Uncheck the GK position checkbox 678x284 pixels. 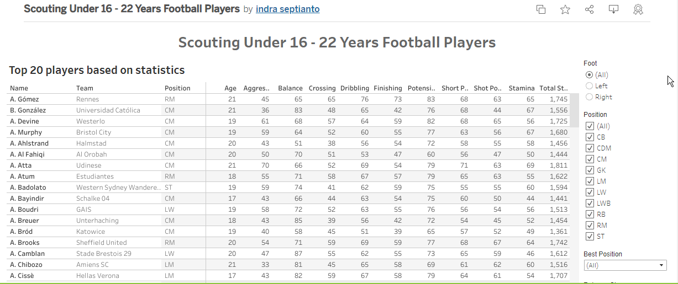coord(590,170)
